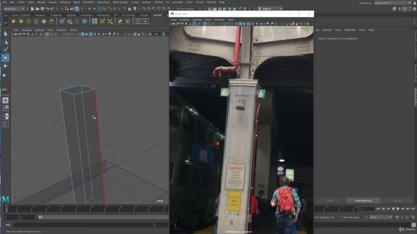This screenshot has width=417, height=234.
Task: Toggle grid display in main viewport toolbar
Action: pyautogui.click(x=47, y=34)
